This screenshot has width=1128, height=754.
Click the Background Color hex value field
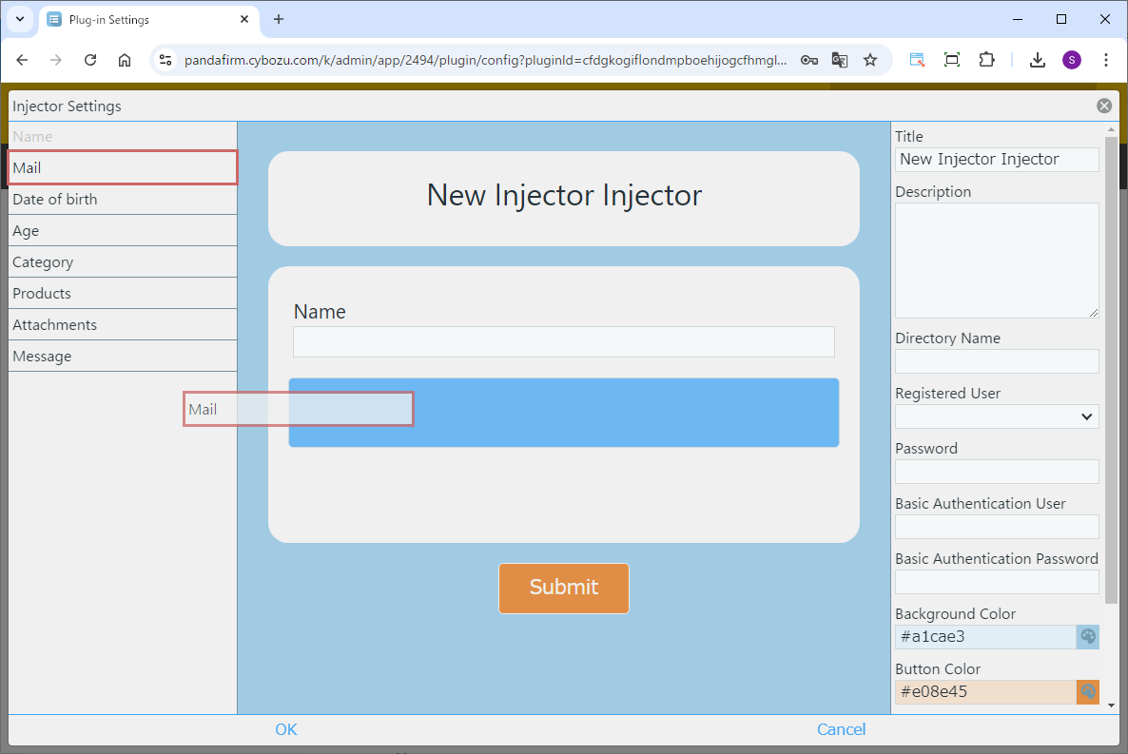tap(984, 637)
